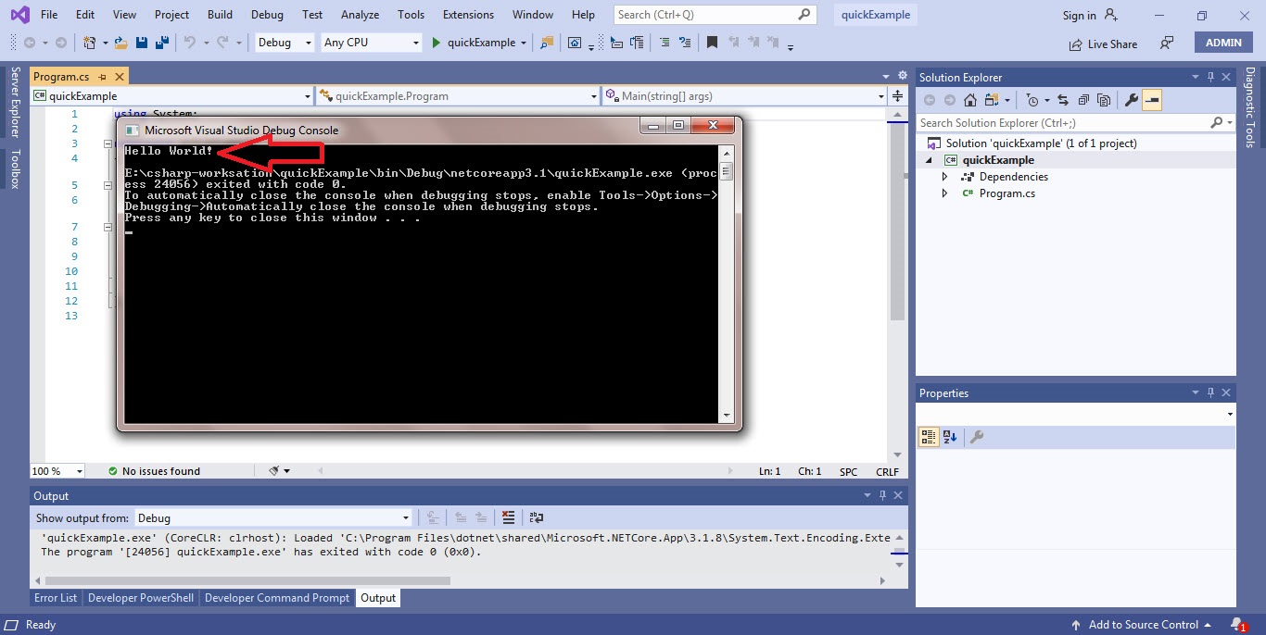1266x635 pixels.
Task: Open the quickExample.Program type dropdown
Action: [x=458, y=95]
